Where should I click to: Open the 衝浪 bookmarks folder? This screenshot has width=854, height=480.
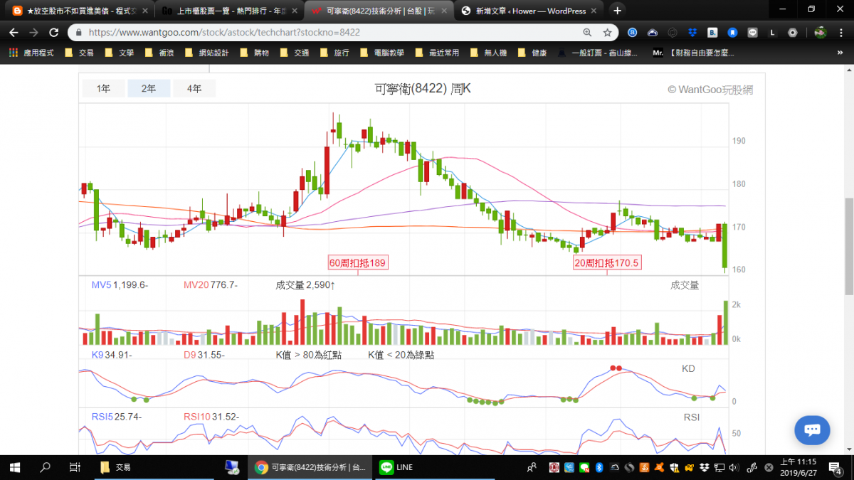click(x=161, y=53)
